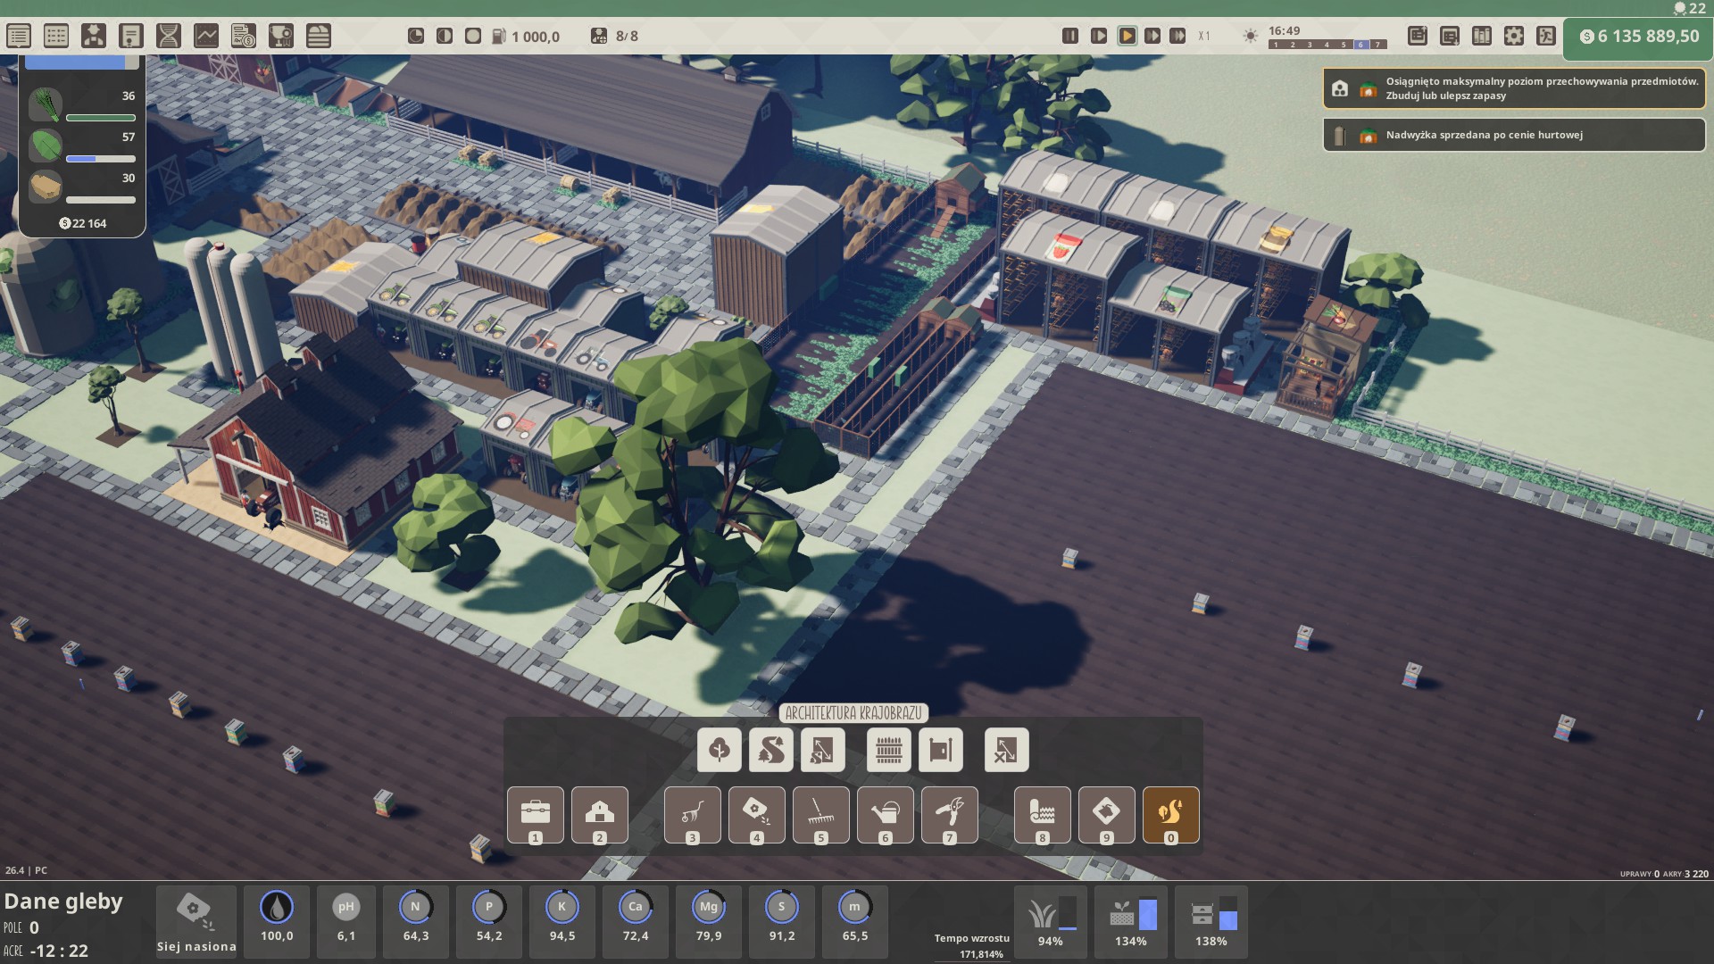Screen dimensions: 1714x964
Task: Choose the gate placement tool
Action: click(941, 750)
